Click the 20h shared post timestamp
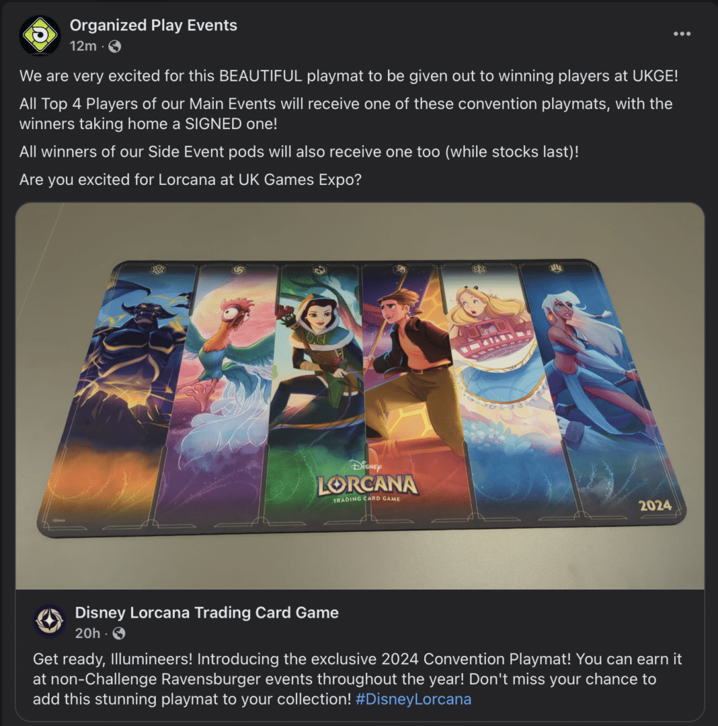 click(87, 633)
